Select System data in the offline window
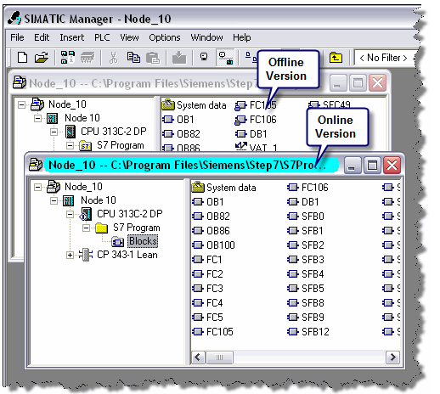The width and height of the screenshot is (440, 394). tap(195, 105)
